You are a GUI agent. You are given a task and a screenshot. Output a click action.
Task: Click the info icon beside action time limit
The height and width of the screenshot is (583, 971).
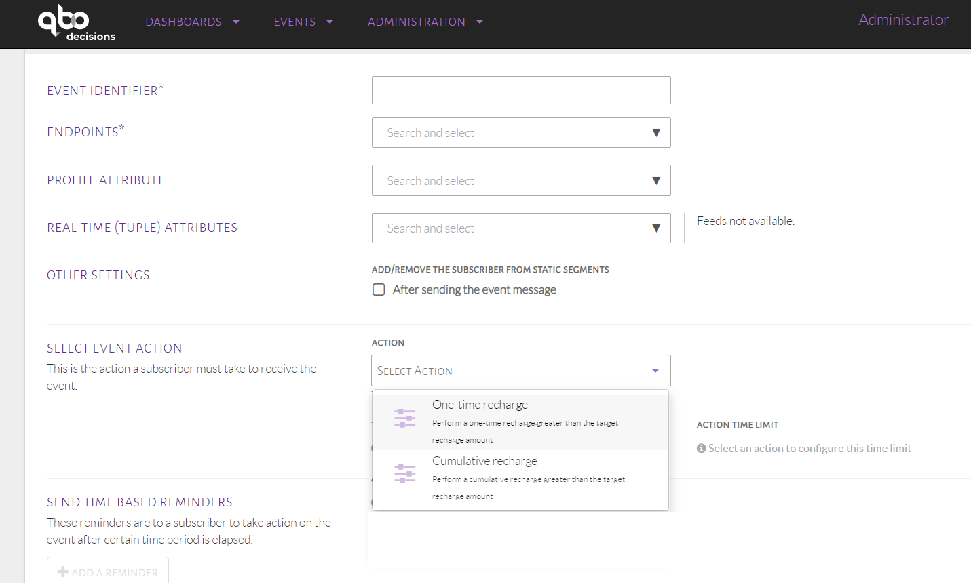(x=701, y=448)
